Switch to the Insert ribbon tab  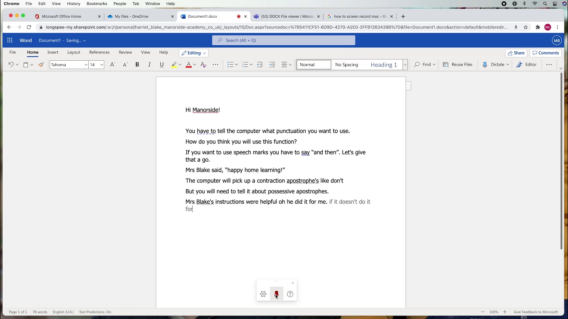point(53,52)
